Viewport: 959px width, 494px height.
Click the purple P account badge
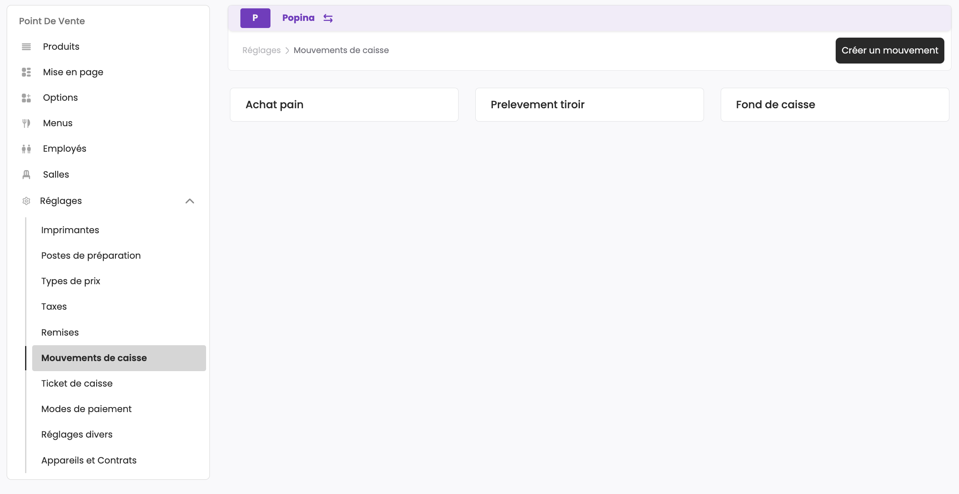click(255, 18)
